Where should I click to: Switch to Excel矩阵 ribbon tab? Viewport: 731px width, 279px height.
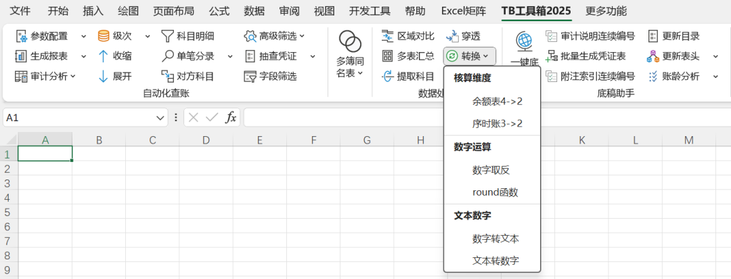pos(464,12)
